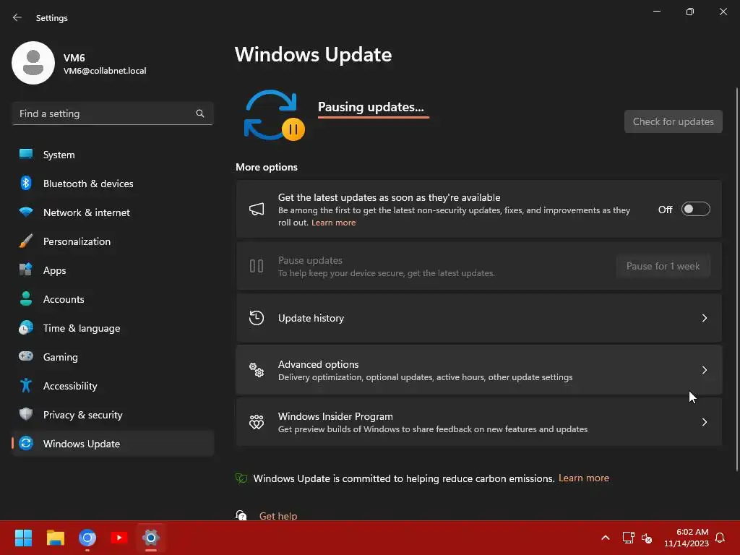The height and width of the screenshot is (555, 740).
Task: Click the Wi-Fi network icon in sidebar
Action: click(x=26, y=212)
